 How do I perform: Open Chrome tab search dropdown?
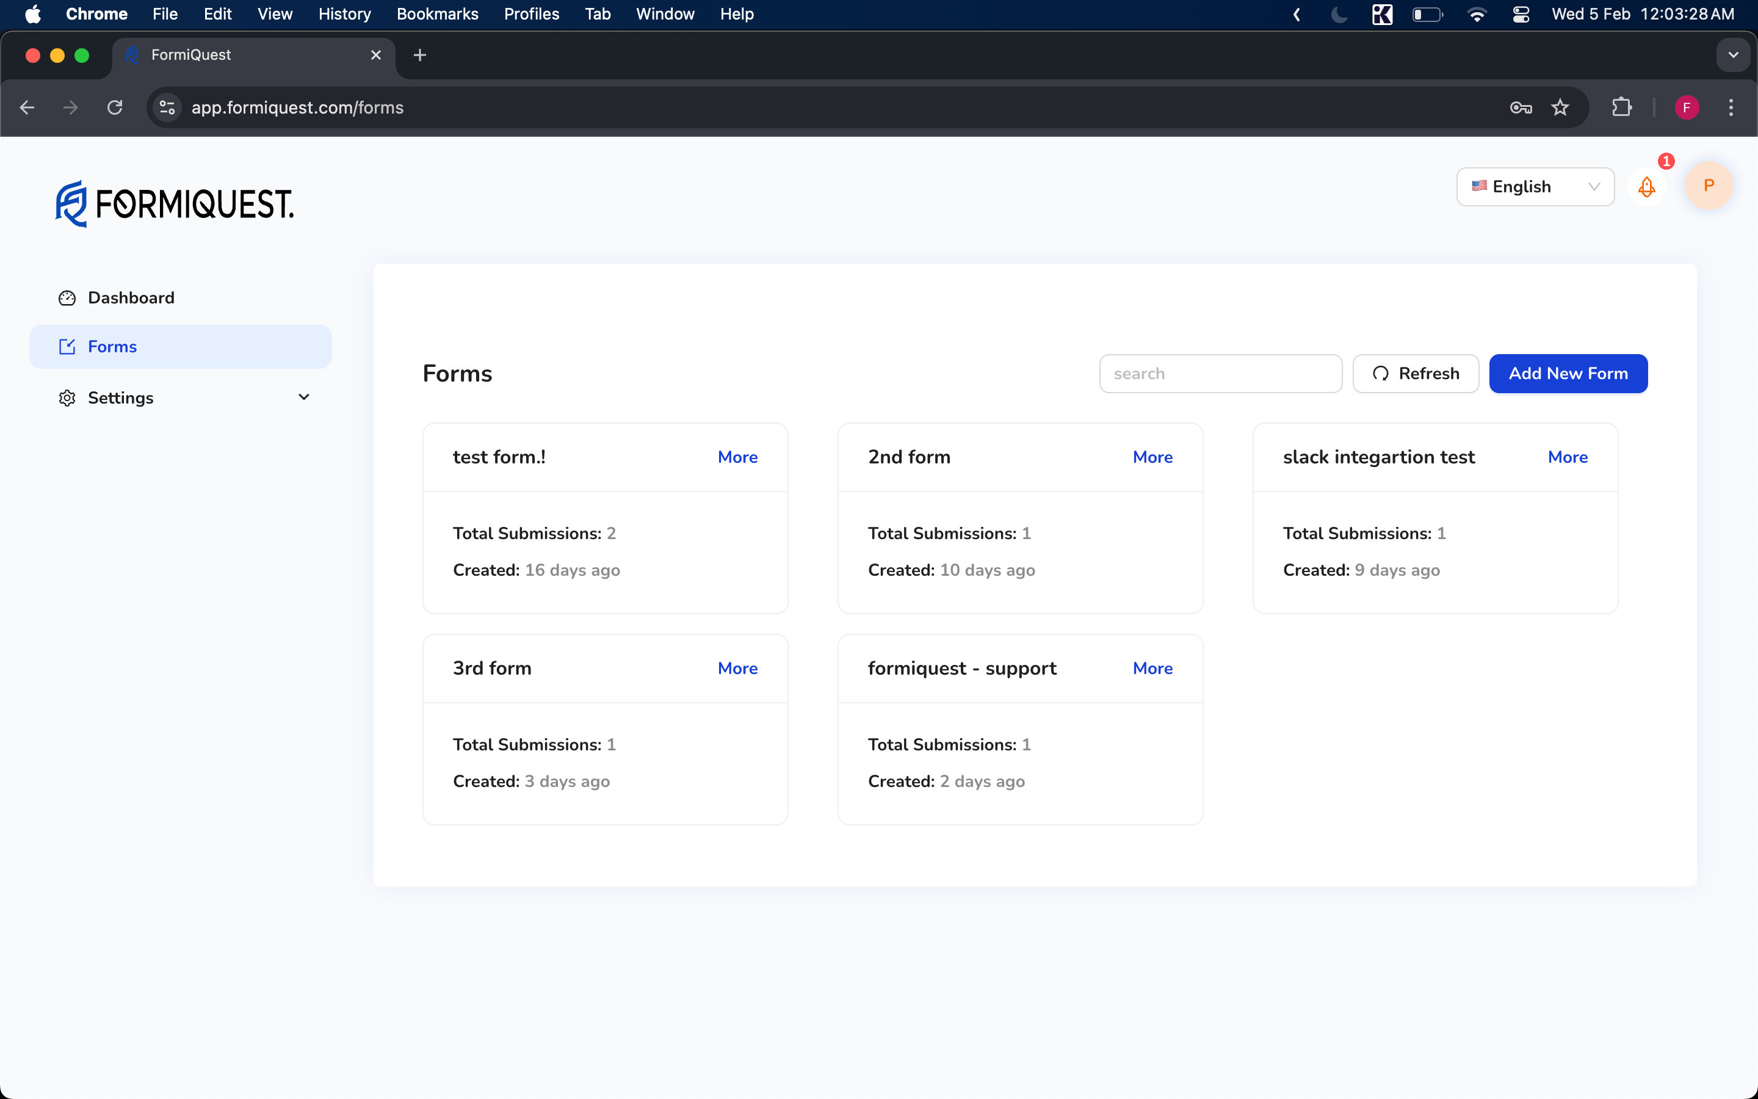click(x=1734, y=55)
